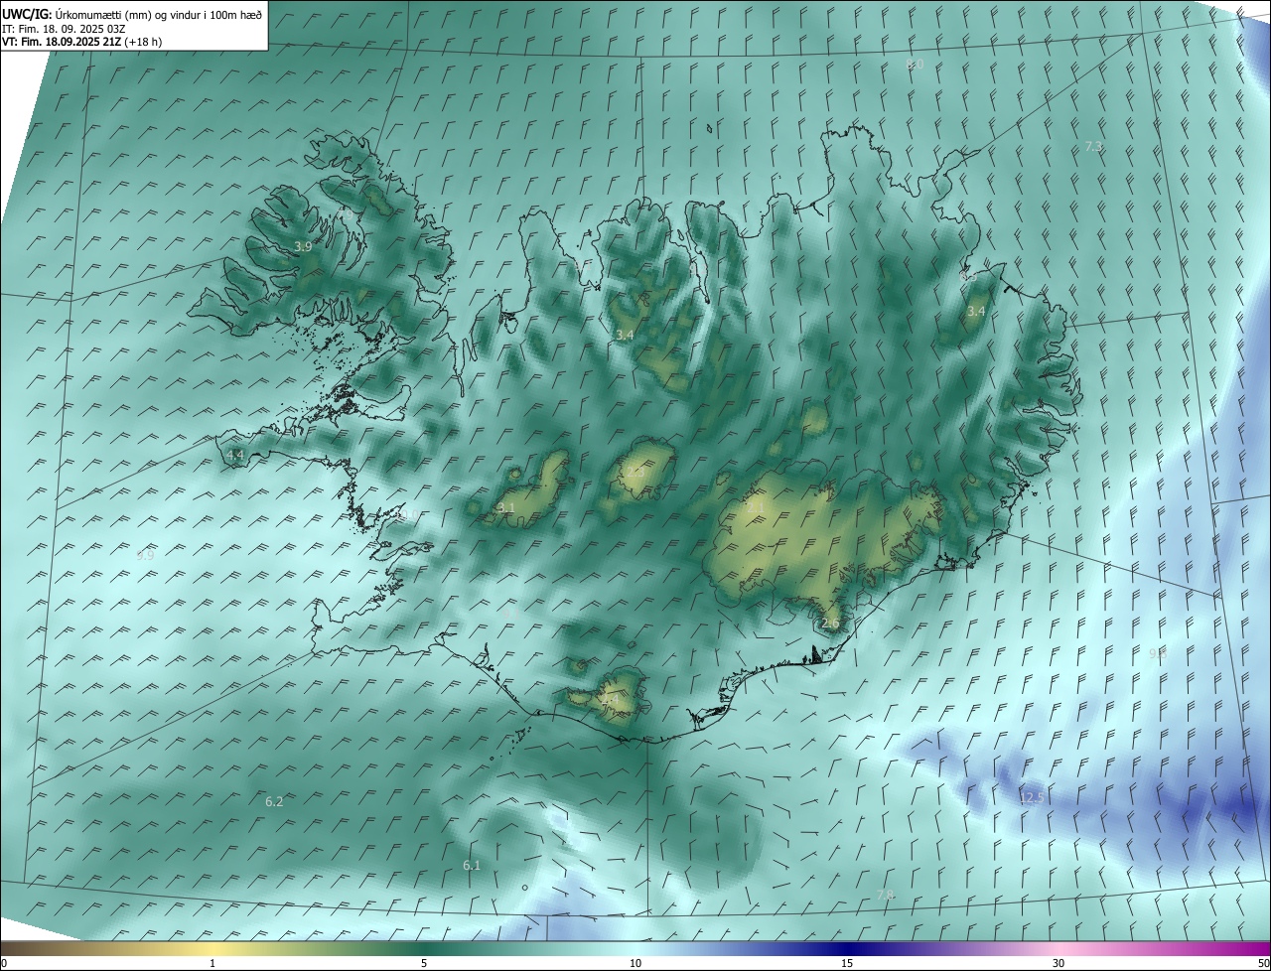Click the 2.3 value on the map
The height and width of the screenshot is (971, 1271).
click(x=636, y=472)
